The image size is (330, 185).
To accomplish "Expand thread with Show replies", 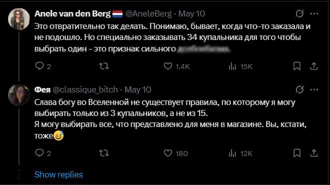I will pos(58,174).
